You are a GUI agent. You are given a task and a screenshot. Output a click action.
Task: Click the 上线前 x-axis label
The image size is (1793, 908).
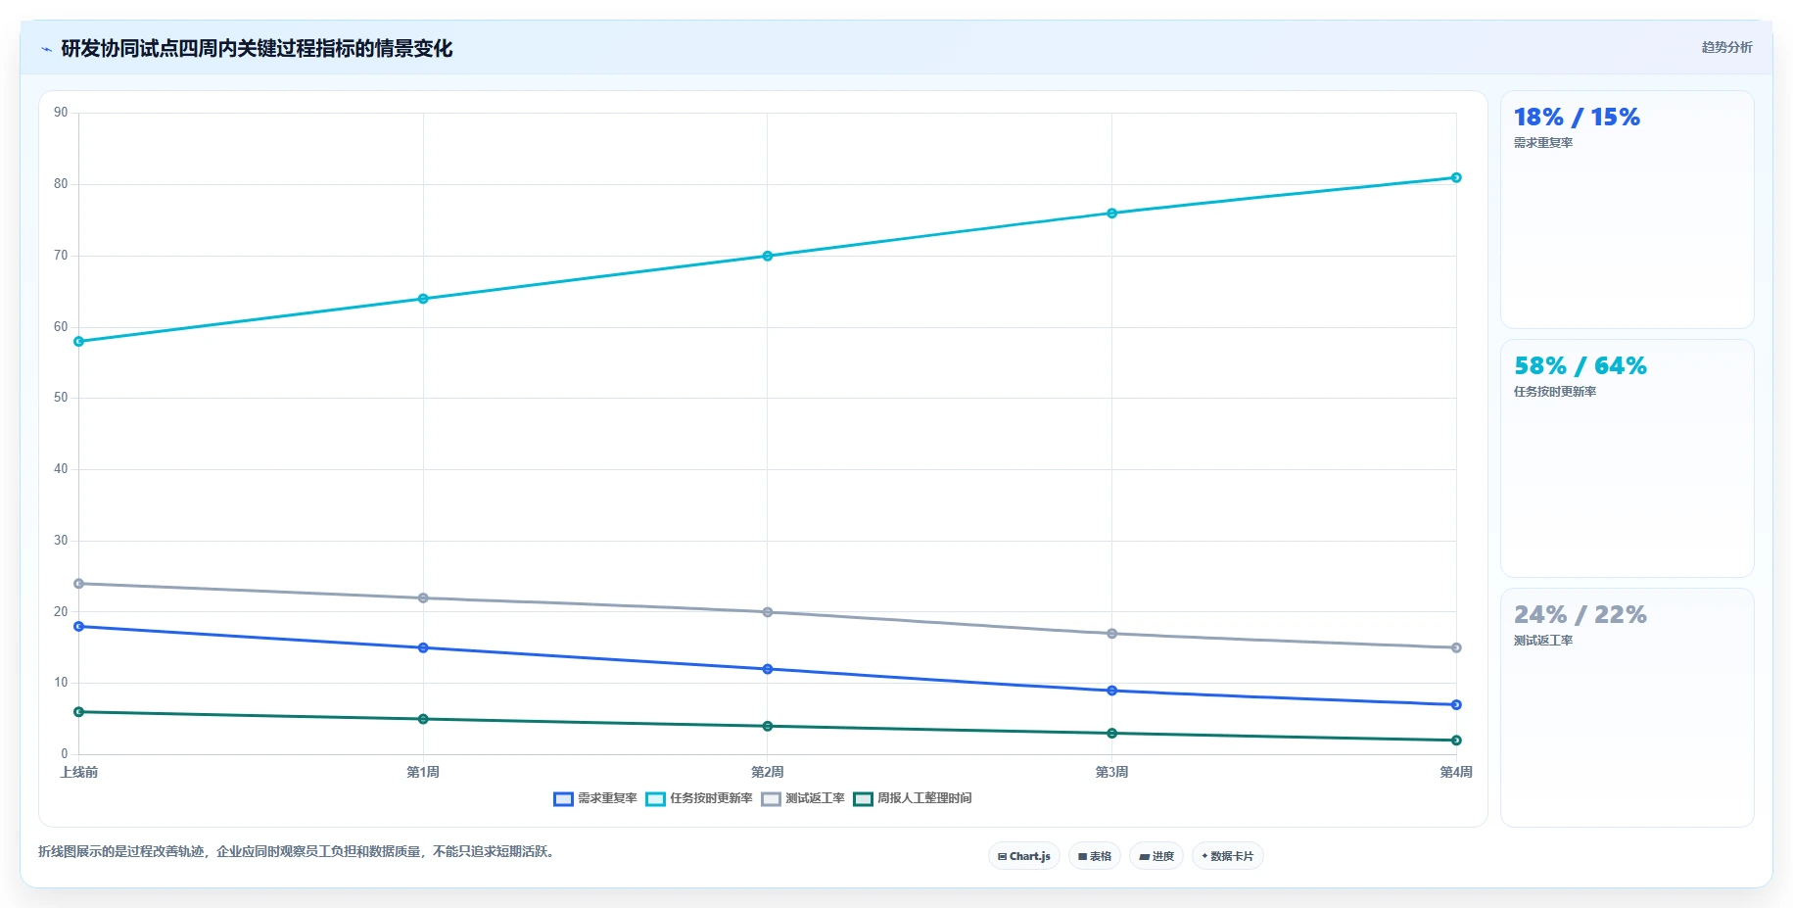coord(79,772)
